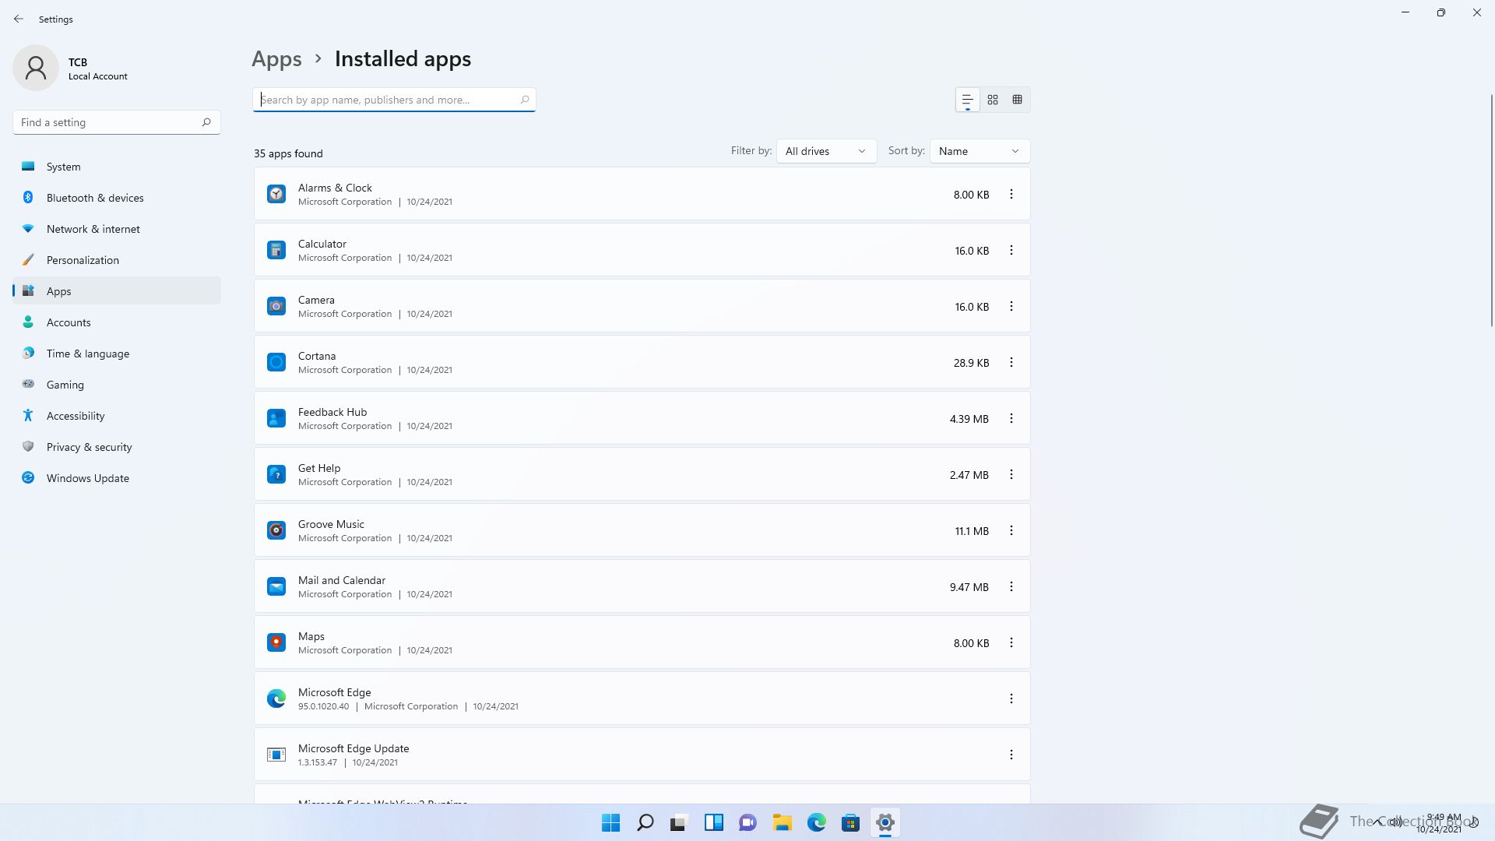Click the vertical scrollbar thumb
The height and width of the screenshot is (841, 1495).
coord(1492,210)
